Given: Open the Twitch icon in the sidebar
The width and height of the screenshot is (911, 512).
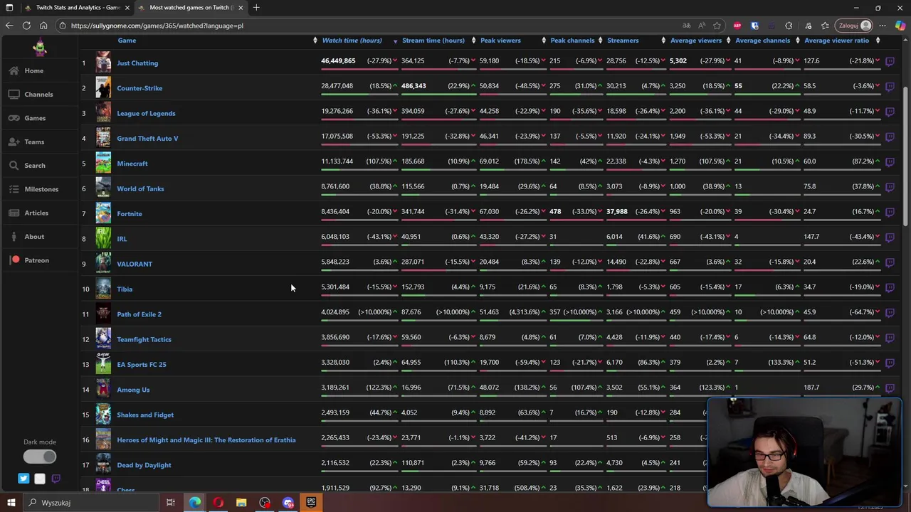Looking at the screenshot, I should (56, 479).
